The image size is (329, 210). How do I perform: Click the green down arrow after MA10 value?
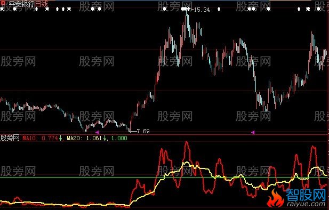click(60, 138)
